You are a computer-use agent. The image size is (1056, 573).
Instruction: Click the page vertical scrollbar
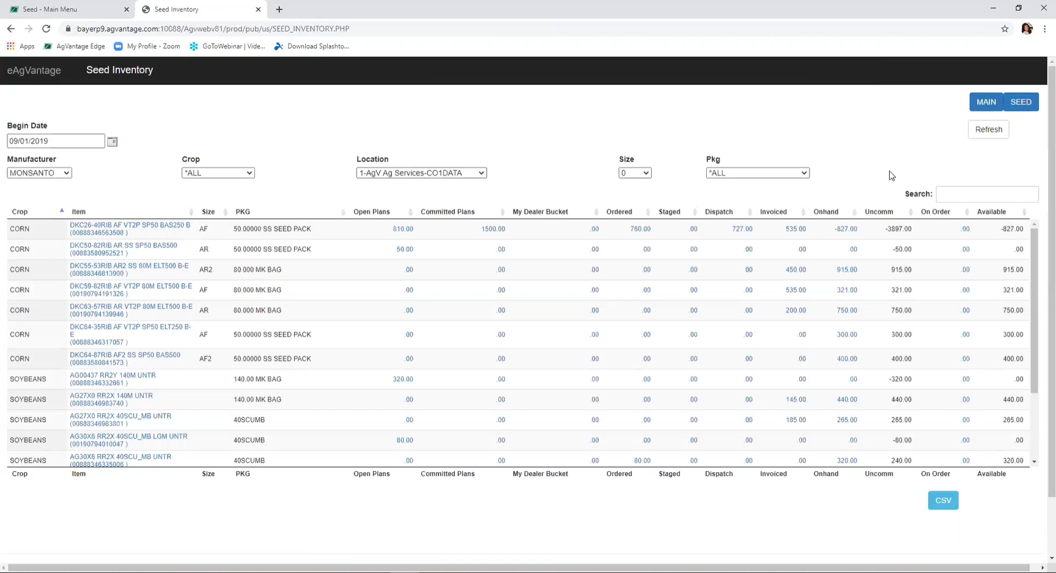1052,281
